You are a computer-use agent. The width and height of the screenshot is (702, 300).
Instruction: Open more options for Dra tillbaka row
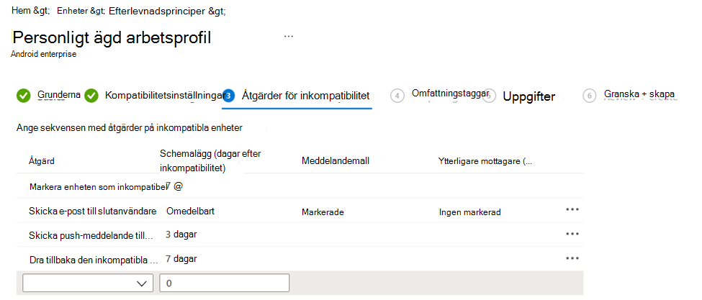tap(572, 258)
